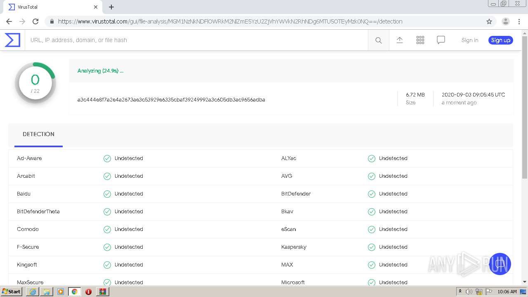Click the address bar URL
Screen dimensions: 528x297
pos(230,21)
